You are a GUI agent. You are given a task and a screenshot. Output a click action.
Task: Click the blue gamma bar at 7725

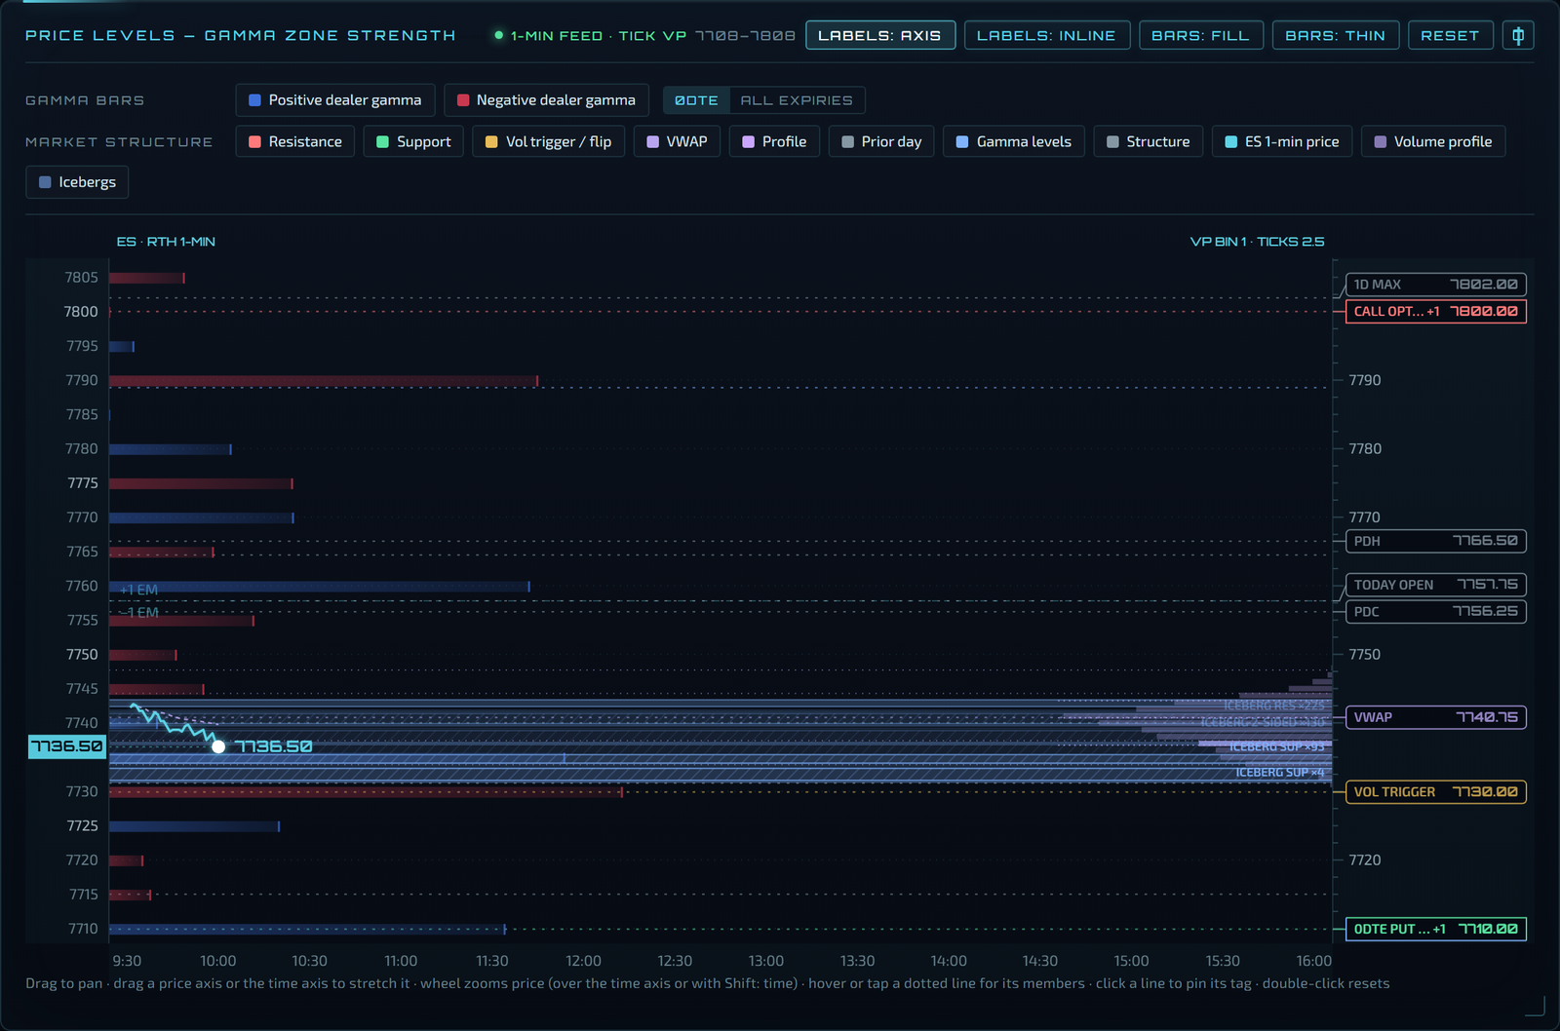pyautogui.click(x=195, y=826)
